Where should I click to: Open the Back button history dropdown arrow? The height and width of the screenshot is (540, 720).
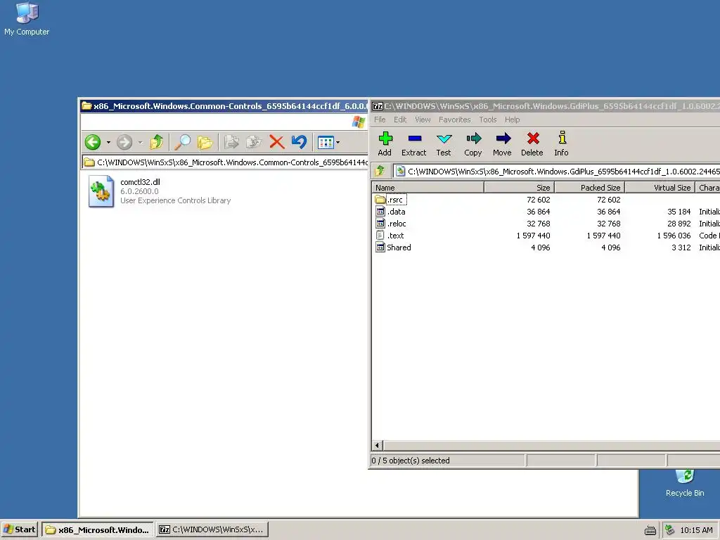[x=108, y=142]
